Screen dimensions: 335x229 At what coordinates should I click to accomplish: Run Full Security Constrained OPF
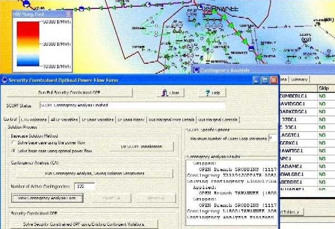69,92
